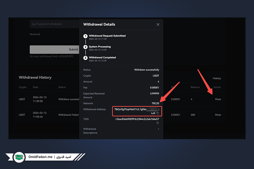Select the '24-hour withdrawal limit' text
The height and width of the screenshot is (169, 254).
tap(52, 56)
